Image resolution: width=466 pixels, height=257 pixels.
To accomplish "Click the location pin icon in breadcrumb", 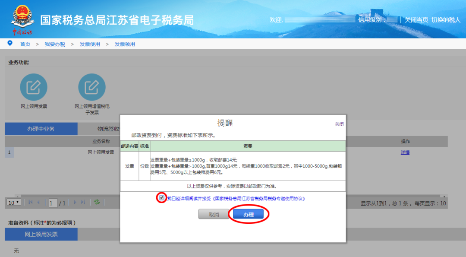I will tap(10, 44).
